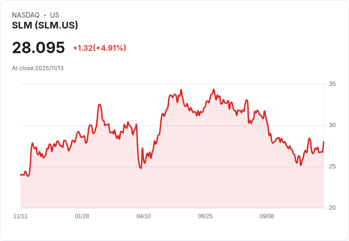Screen dimensions: 349x241
Task: Click the 20 price axis label
Action: [332, 208]
